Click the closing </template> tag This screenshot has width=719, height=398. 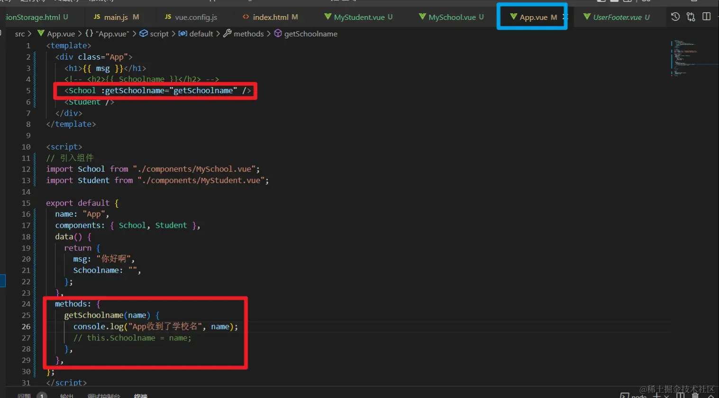[71, 124]
